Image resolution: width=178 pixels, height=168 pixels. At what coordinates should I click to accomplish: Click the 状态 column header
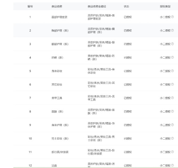point(127,6)
